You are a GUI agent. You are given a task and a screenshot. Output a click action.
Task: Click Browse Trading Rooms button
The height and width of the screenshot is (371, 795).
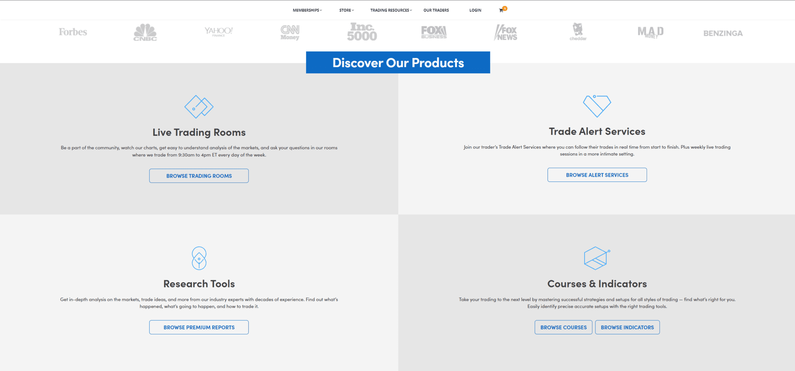(x=199, y=176)
